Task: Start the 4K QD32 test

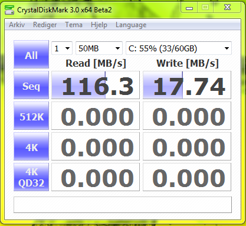Action: click(x=31, y=177)
